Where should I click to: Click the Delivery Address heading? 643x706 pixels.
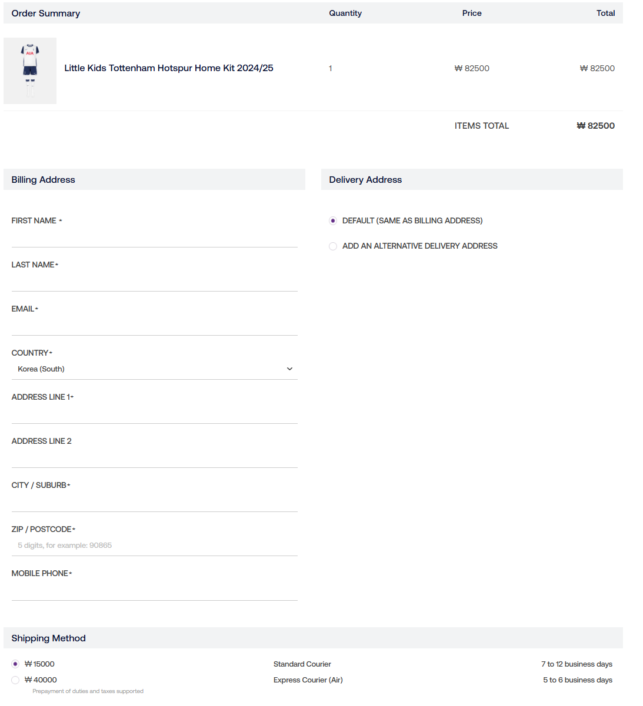tap(365, 180)
